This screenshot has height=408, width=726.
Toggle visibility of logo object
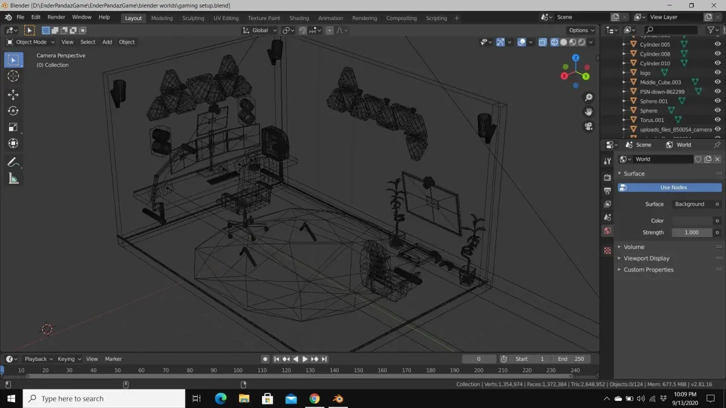(x=718, y=73)
